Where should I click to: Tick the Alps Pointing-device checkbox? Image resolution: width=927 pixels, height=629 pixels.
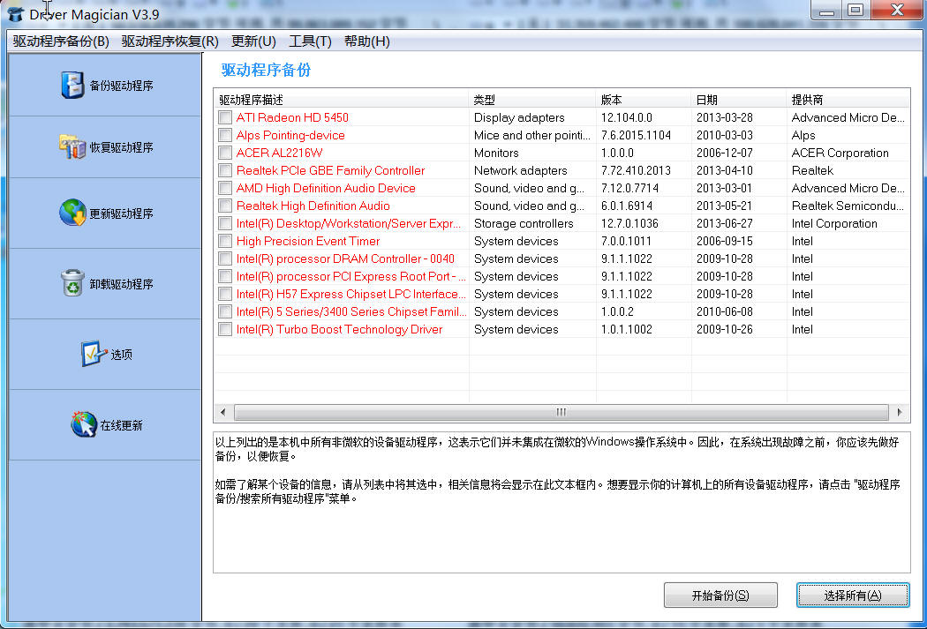point(225,135)
